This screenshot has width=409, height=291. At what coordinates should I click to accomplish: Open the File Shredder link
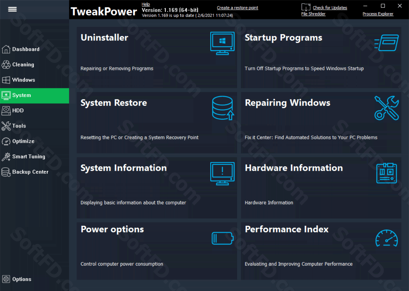313,14
